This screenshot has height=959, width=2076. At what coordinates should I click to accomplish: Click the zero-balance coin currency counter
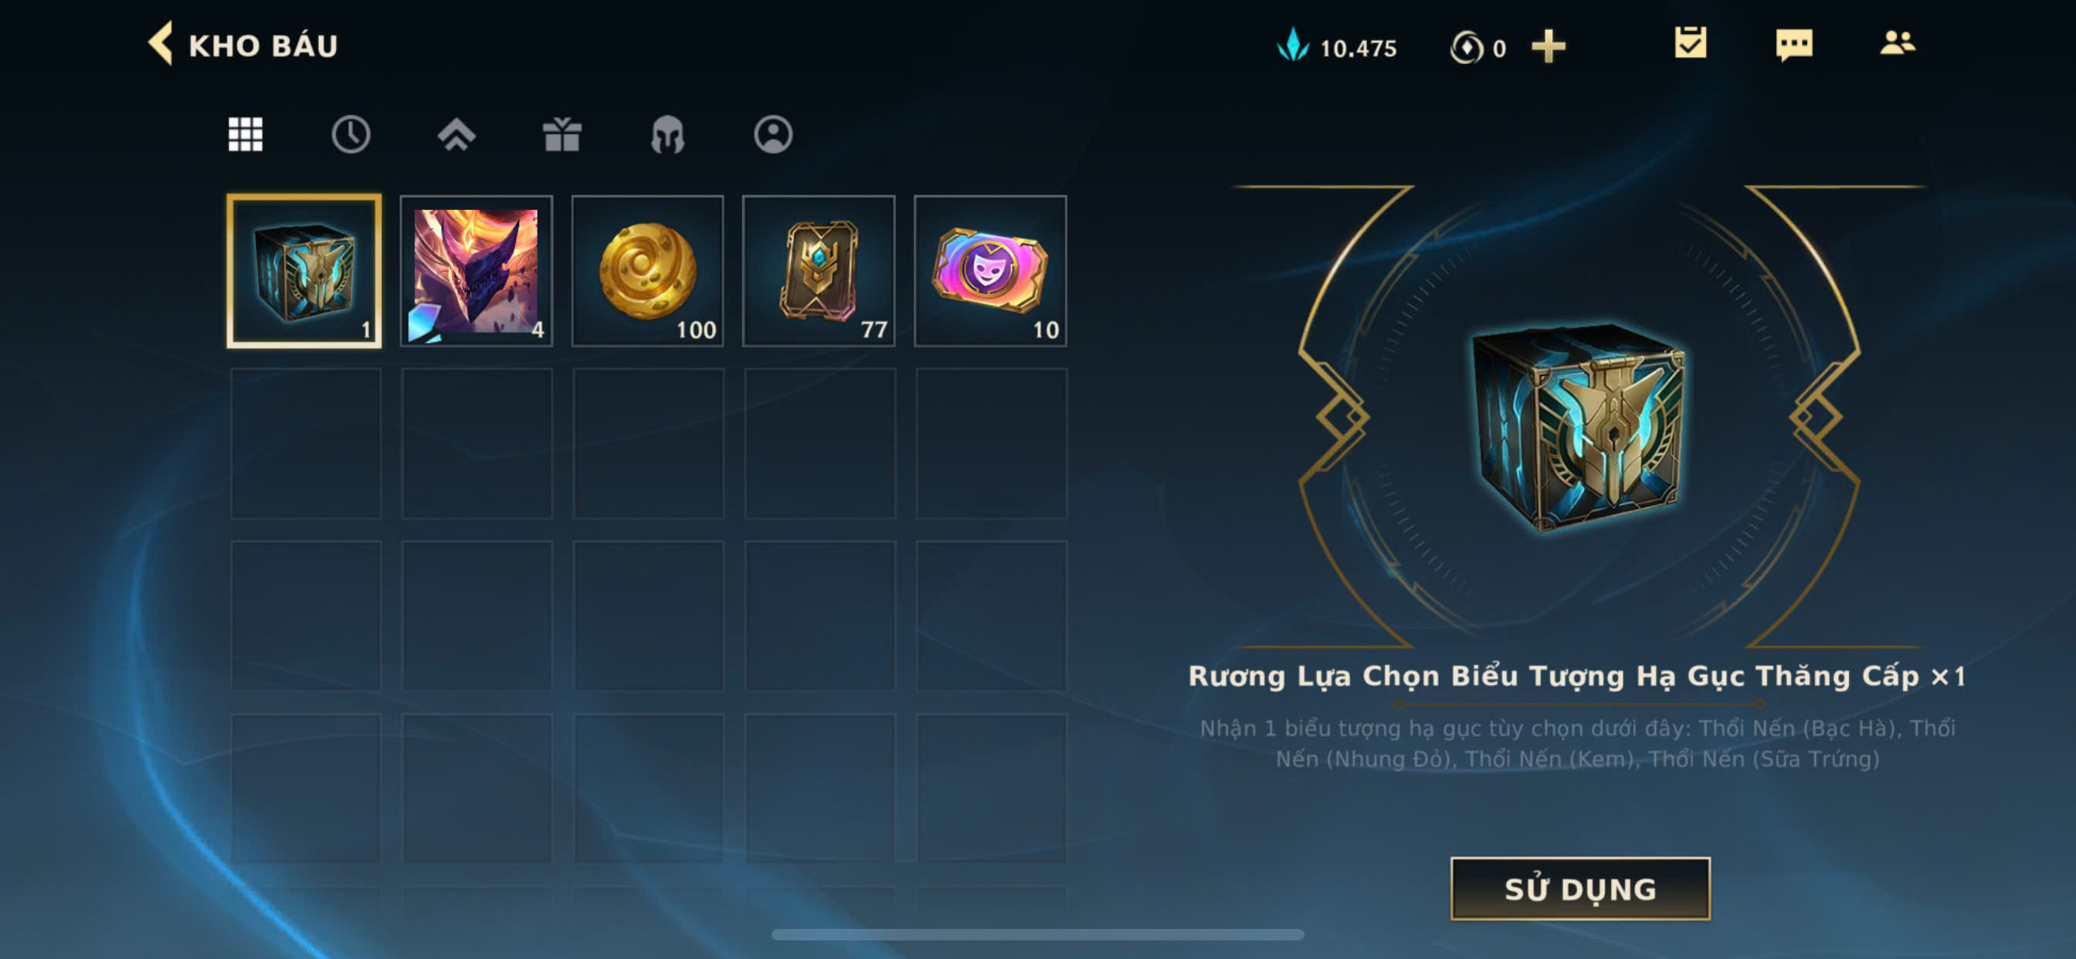[1477, 48]
